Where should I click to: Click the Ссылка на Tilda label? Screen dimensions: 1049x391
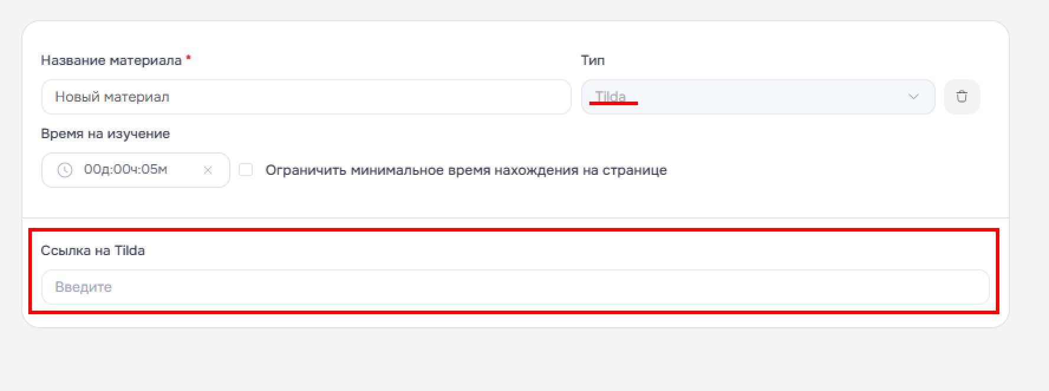(x=93, y=250)
